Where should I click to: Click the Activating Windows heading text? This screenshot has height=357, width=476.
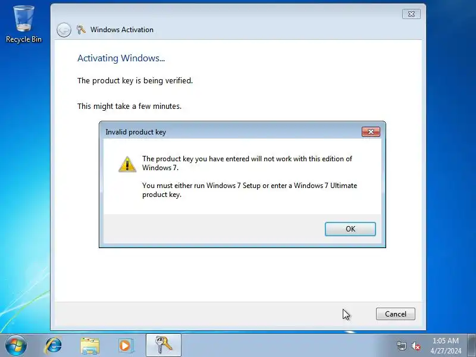click(x=121, y=58)
